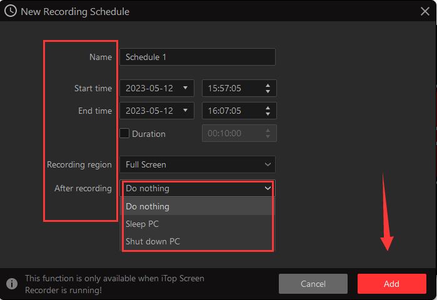Open the End time date dropdown
The width and height of the screenshot is (437, 300).
[185, 111]
